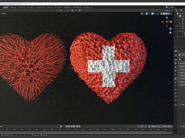Open the Particles properties tab
This screenshot has height=138, width=185.
click(176, 86)
